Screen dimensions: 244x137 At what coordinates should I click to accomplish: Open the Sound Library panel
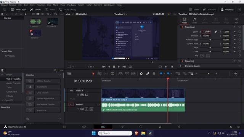point(67,10)
